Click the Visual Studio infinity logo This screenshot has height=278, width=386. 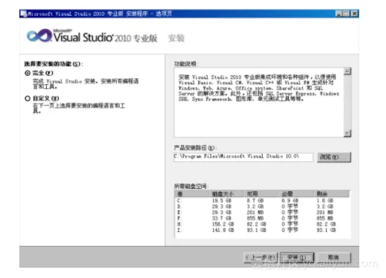click(x=39, y=36)
